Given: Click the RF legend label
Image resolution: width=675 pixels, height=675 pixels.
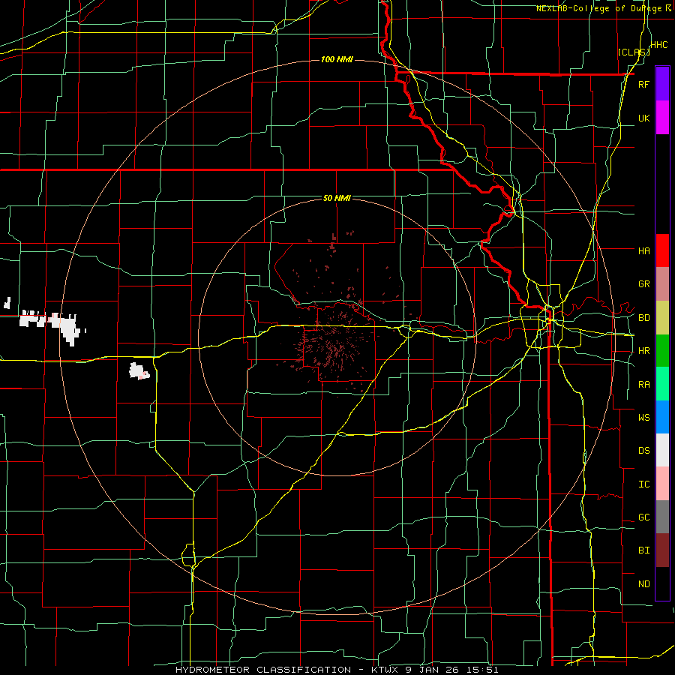Looking at the screenshot, I should (643, 84).
